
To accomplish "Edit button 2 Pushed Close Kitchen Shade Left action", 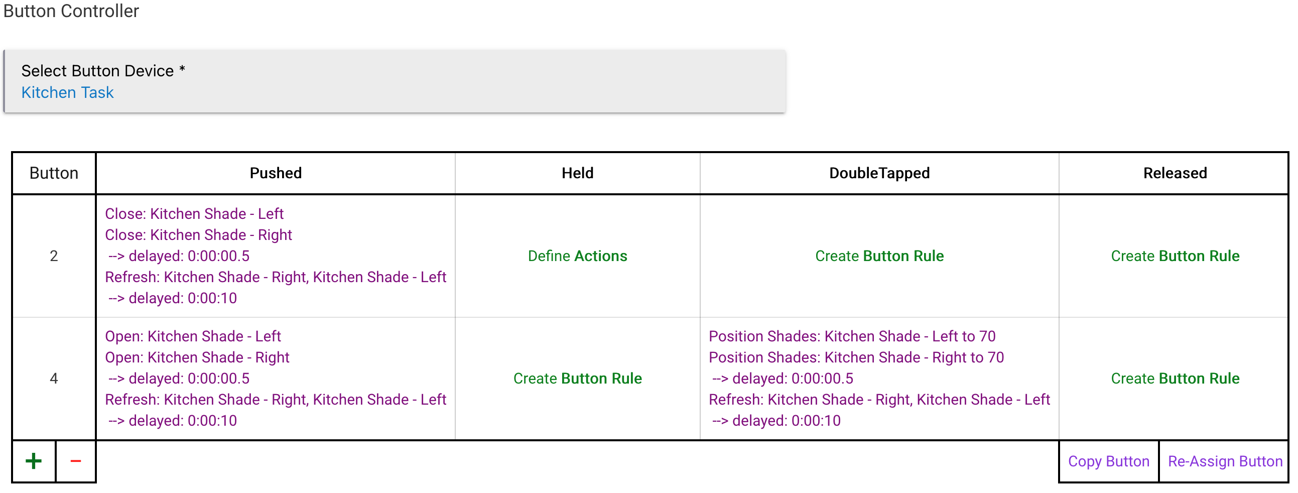I will tap(194, 214).
